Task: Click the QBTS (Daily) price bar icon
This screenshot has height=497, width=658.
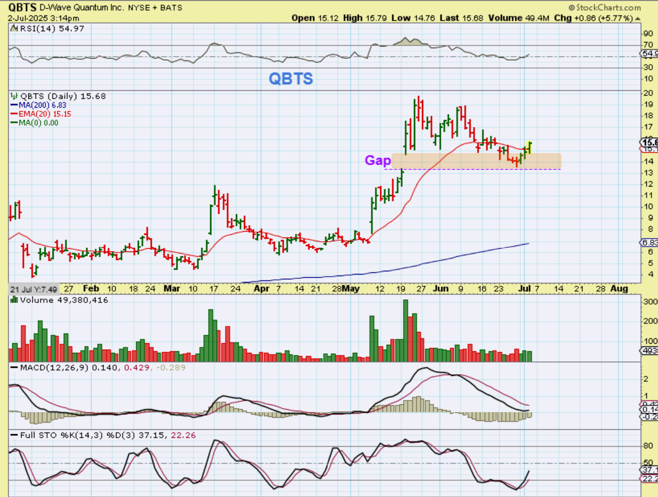Action: coord(14,96)
